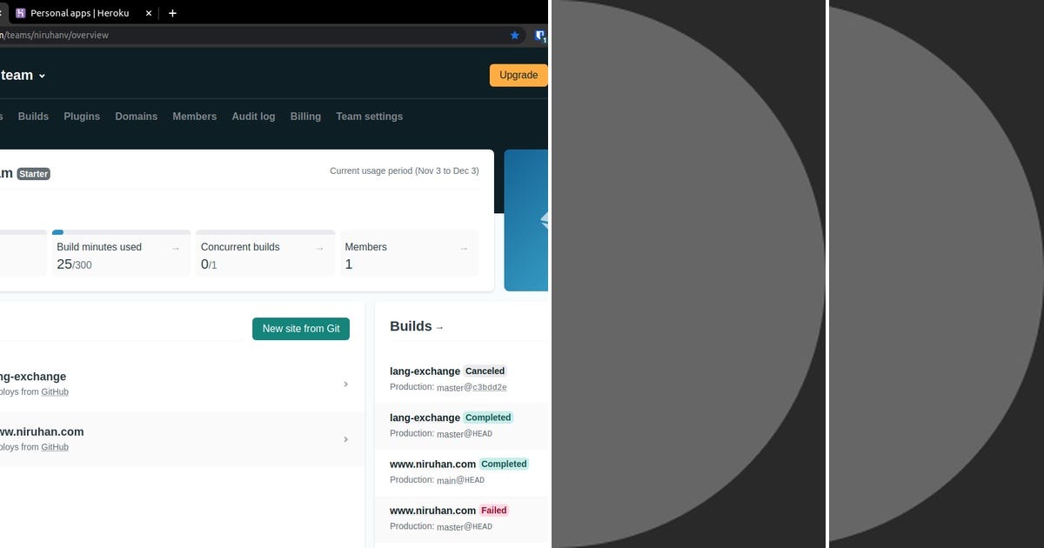Click the c3bdd2e commit link
The image size is (1044, 548).
(x=488, y=387)
